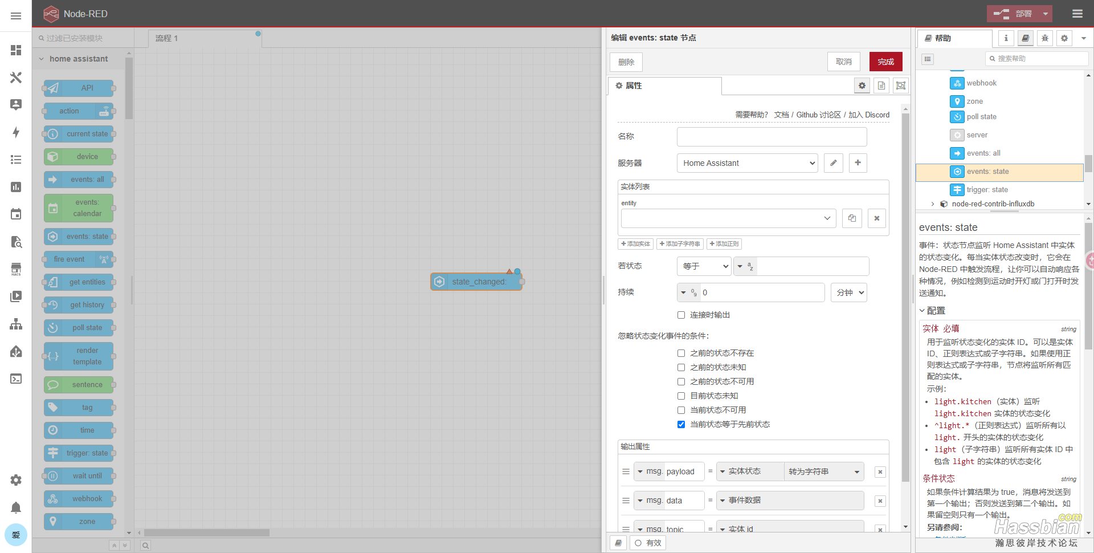Open HACS store icon in sidebar

click(x=16, y=269)
